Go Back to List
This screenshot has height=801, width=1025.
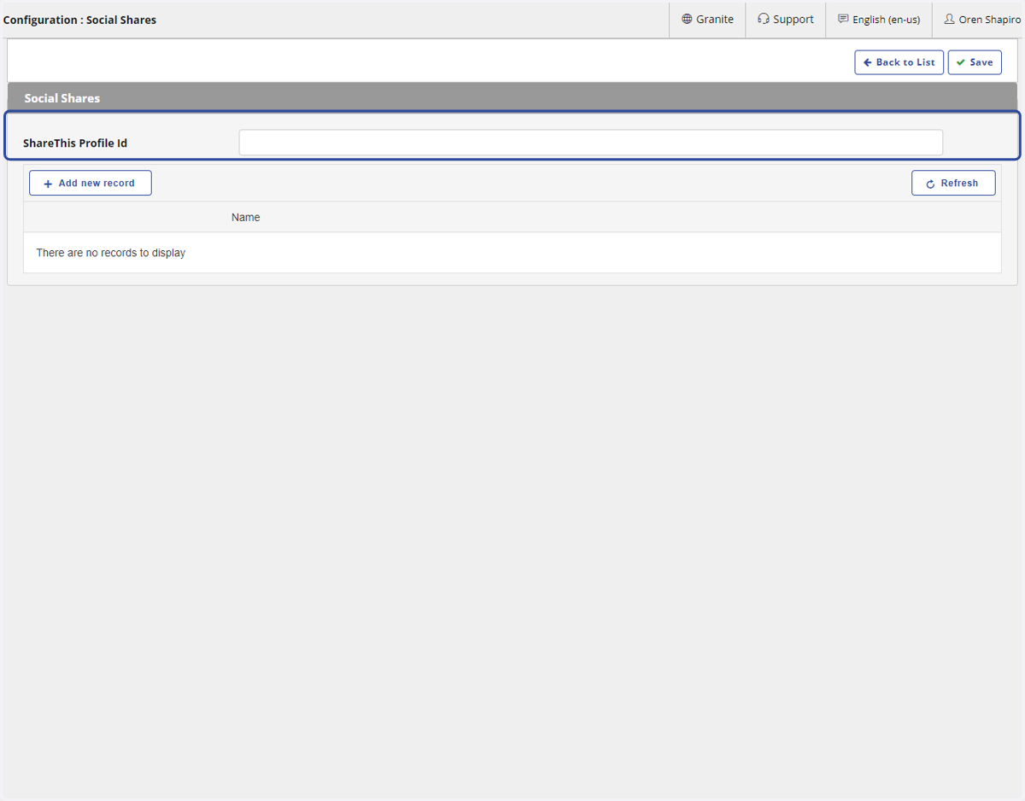pos(899,62)
